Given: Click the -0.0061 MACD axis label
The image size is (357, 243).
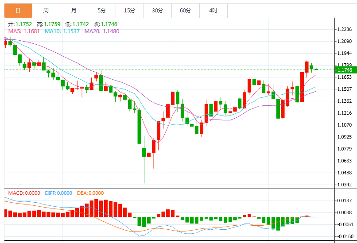Looking at the screenshot, I should pos(344,224).
